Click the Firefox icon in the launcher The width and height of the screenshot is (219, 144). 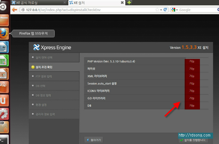click(x=4, y=33)
